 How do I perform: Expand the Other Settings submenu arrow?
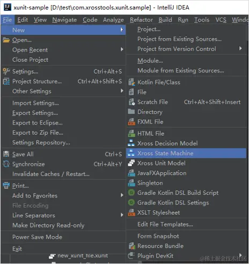coord(122,91)
